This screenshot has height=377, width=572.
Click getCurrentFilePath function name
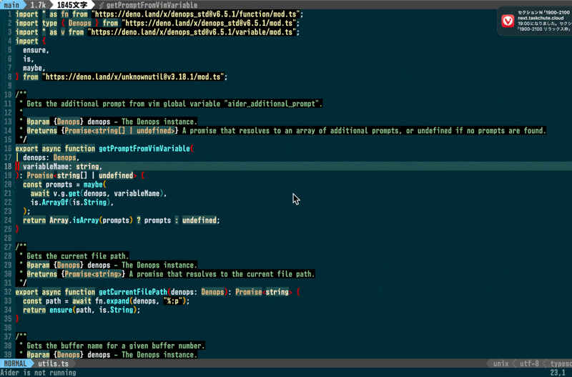click(x=133, y=292)
